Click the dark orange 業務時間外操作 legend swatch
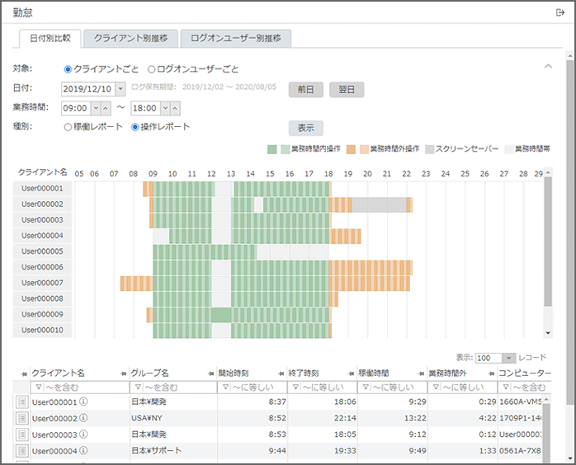 pyautogui.click(x=351, y=149)
